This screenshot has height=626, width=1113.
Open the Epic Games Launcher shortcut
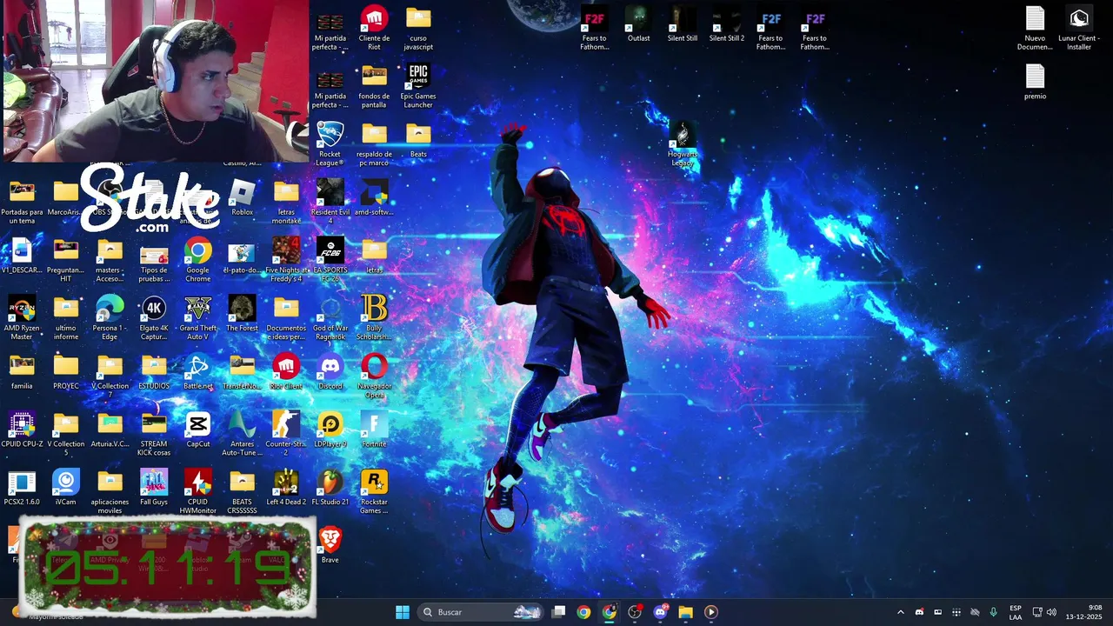[x=418, y=86]
